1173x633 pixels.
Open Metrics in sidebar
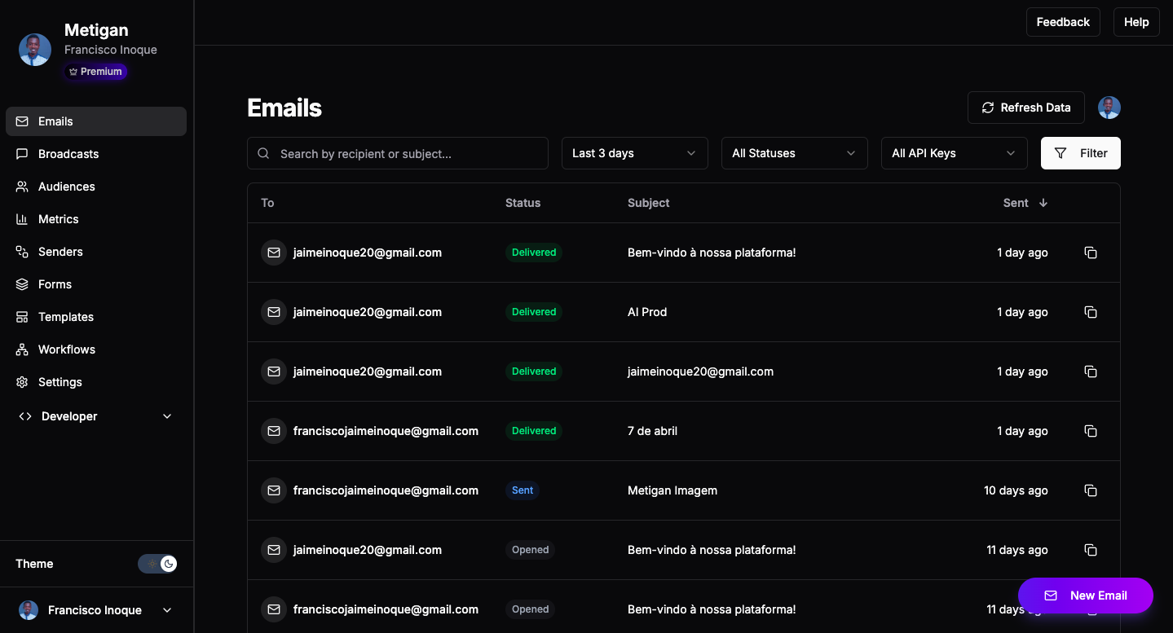96,219
